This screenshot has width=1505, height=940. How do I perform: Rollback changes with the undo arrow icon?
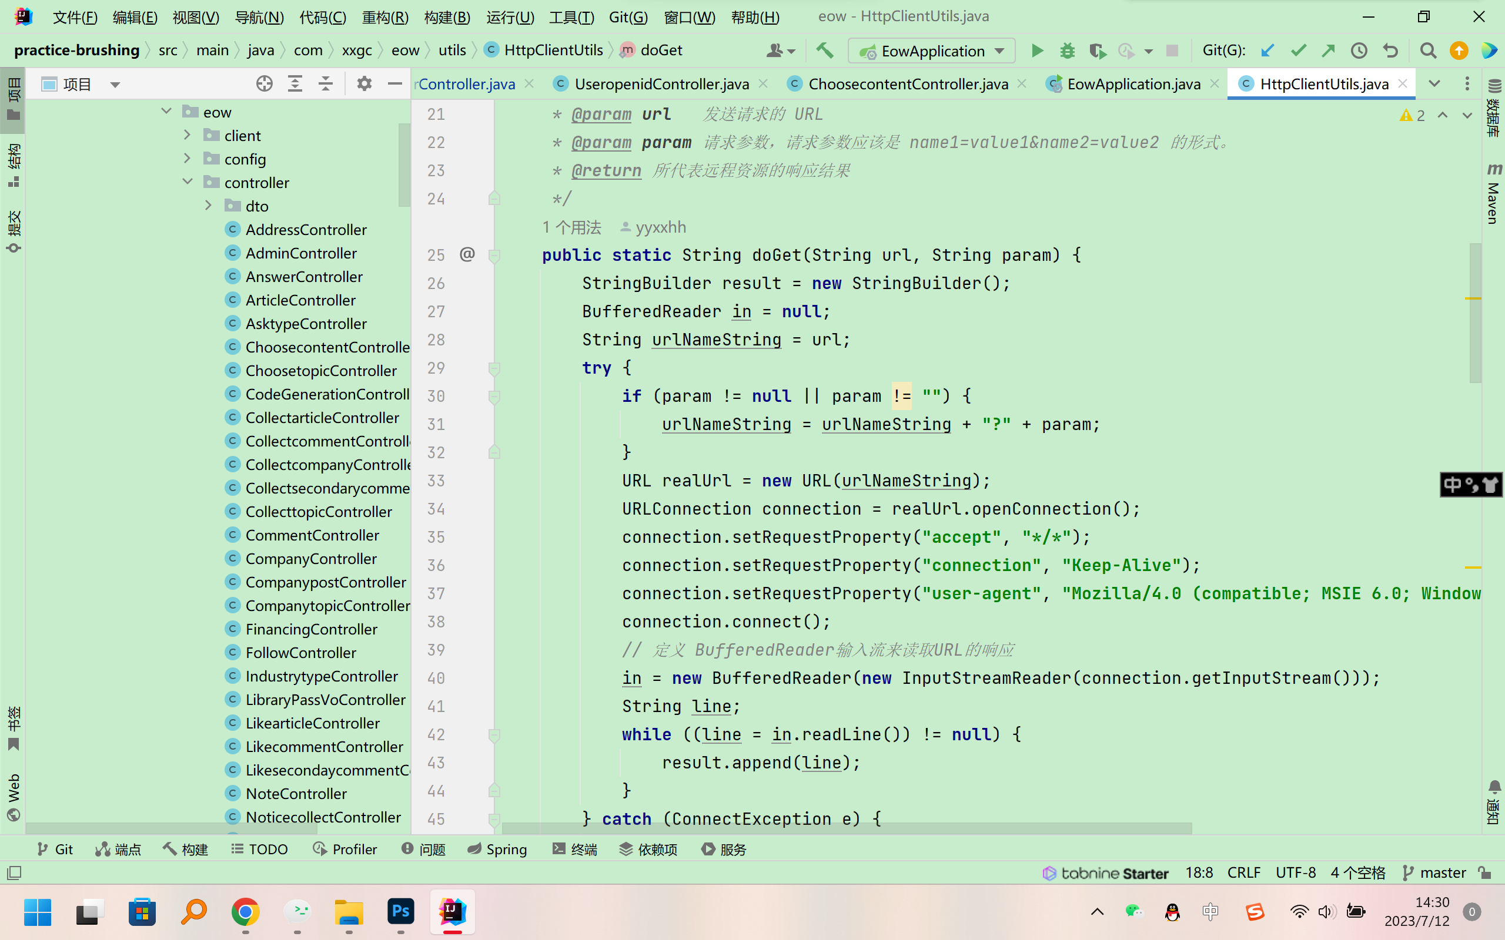(x=1390, y=51)
